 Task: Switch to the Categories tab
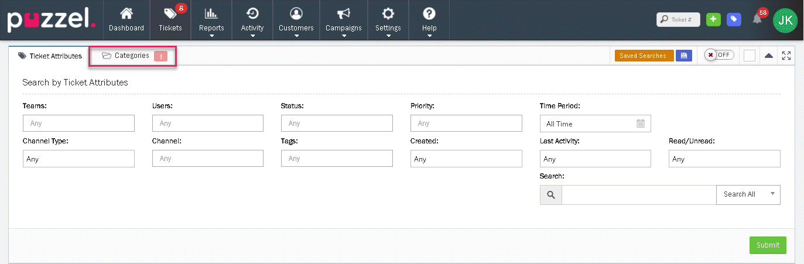click(x=132, y=56)
